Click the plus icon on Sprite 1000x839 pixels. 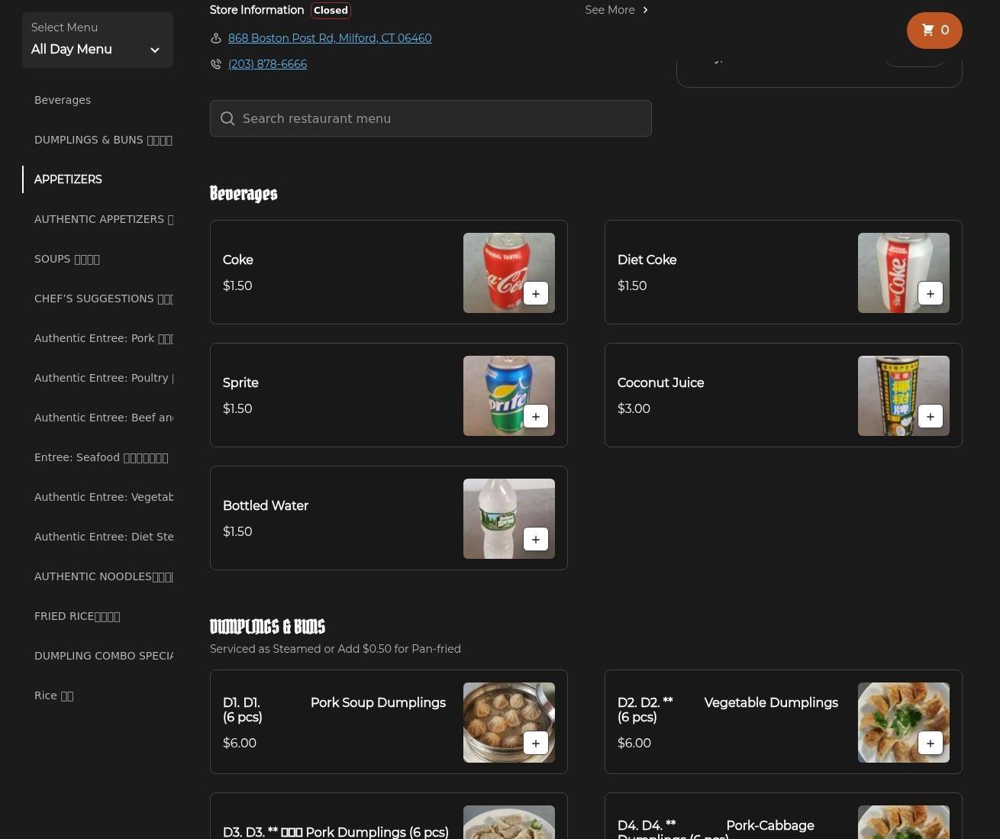[x=535, y=417]
